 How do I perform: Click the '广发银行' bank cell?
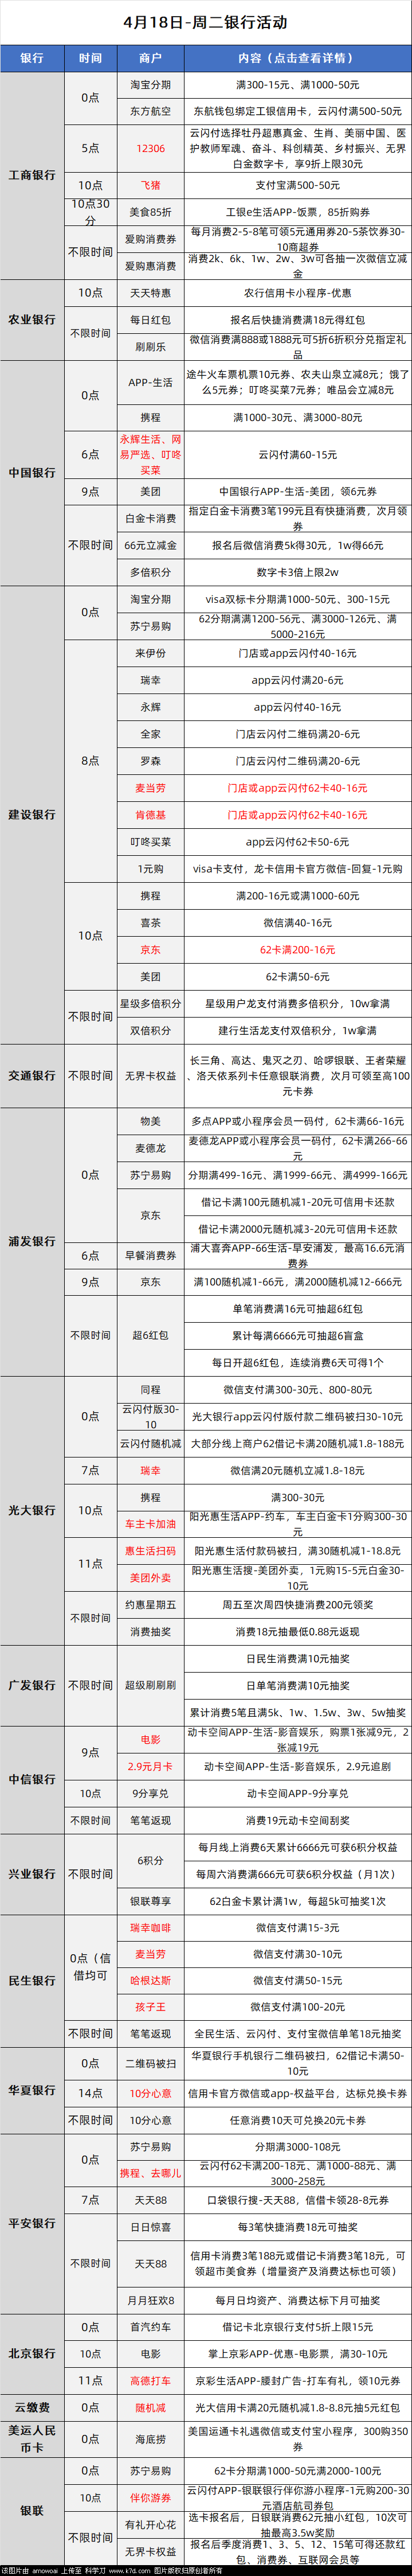click(32, 1685)
